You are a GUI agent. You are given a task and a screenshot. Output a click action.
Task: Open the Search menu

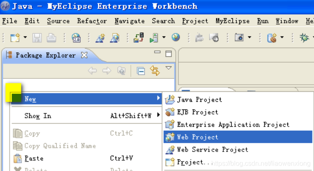(x=163, y=21)
